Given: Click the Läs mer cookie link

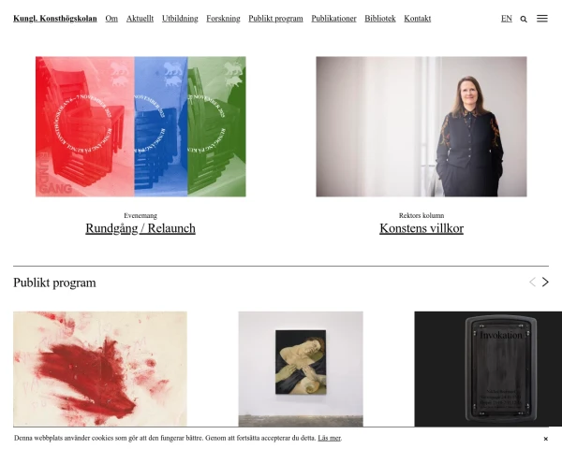Looking at the screenshot, I should point(329,438).
